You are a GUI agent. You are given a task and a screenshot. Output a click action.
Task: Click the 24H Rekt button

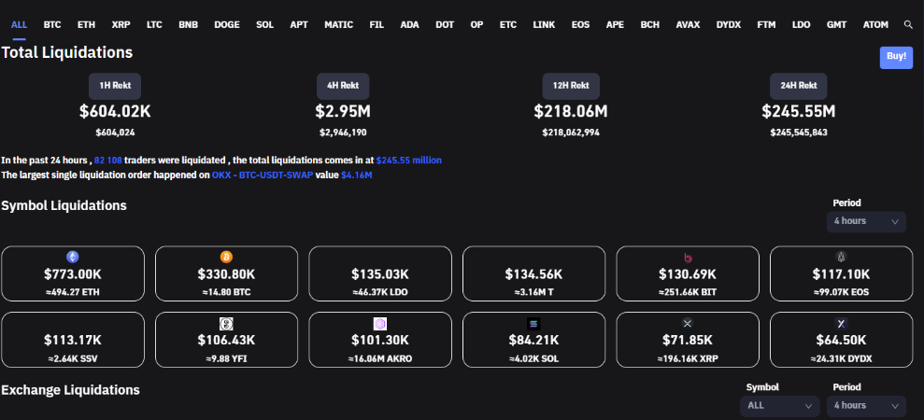pos(798,85)
